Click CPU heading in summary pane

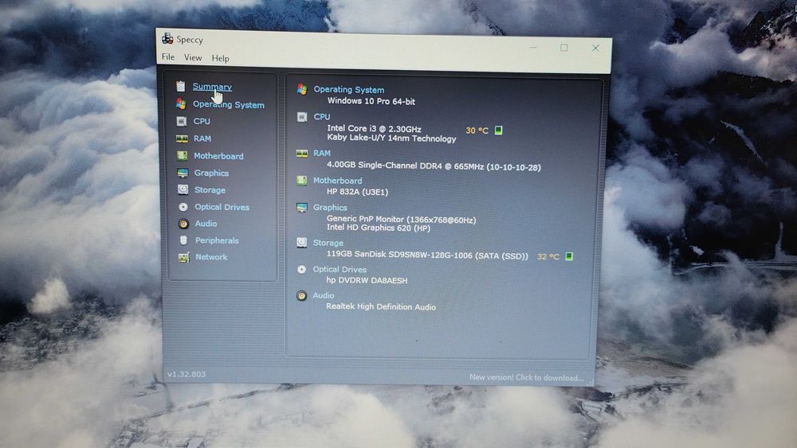pyautogui.click(x=322, y=117)
